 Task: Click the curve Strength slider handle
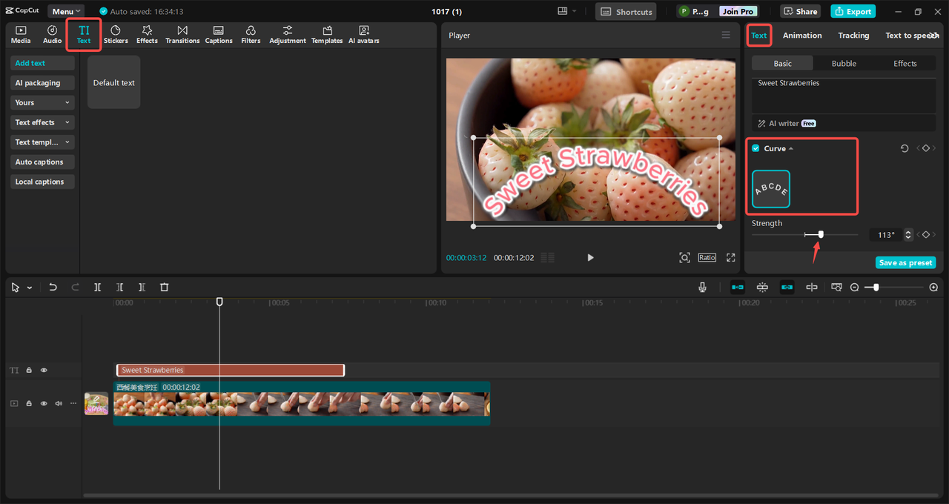click(821, 234)
